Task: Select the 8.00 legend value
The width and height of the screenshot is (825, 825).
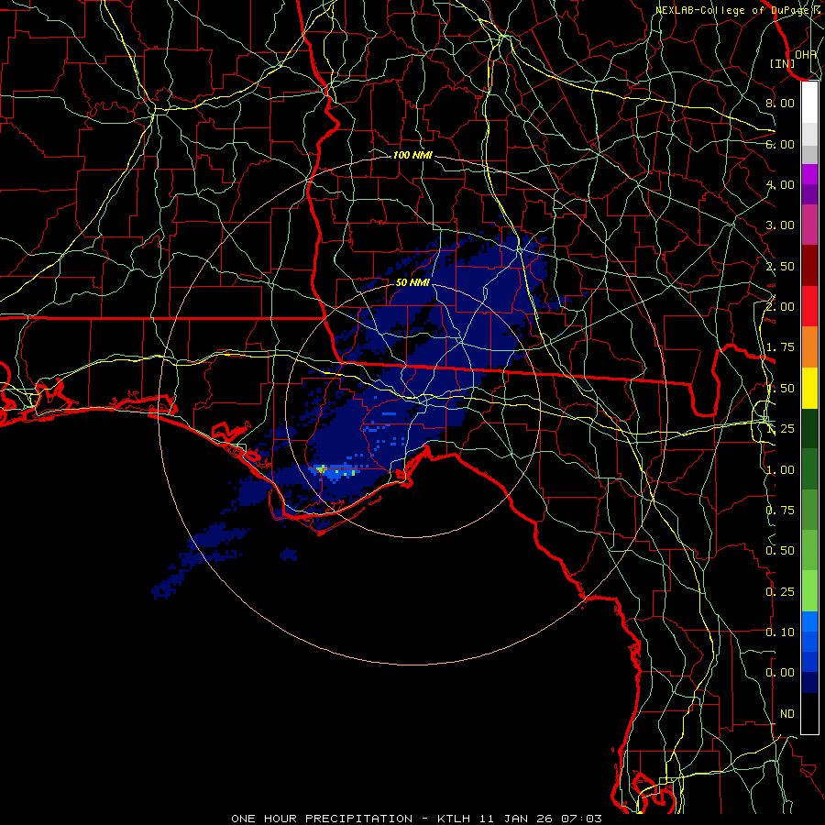Action: (x=780, y=103)
